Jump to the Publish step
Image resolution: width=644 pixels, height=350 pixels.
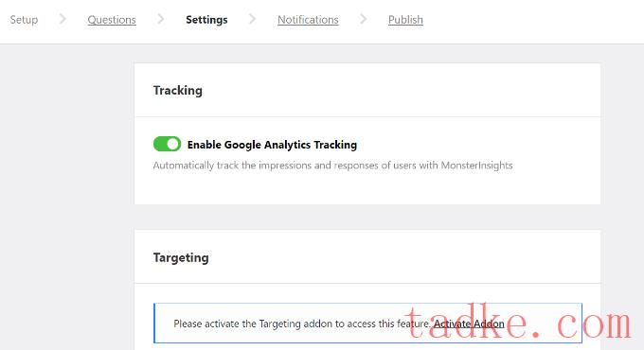click(x=405, y=19)
